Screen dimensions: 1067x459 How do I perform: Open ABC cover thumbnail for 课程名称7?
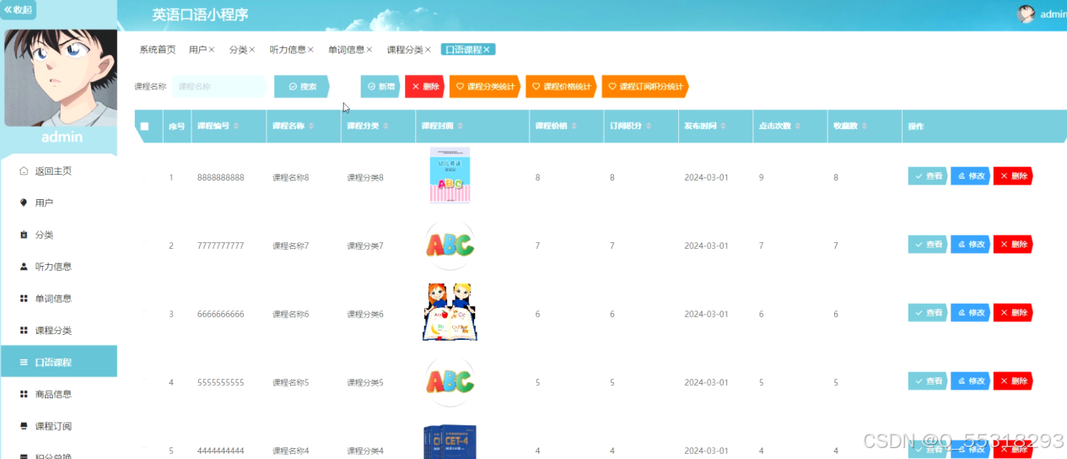tap(450, 245)
